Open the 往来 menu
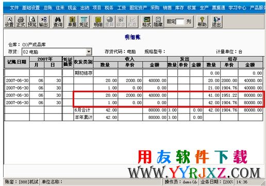Screen dimensions: 266x186 (x=60, y=8)
